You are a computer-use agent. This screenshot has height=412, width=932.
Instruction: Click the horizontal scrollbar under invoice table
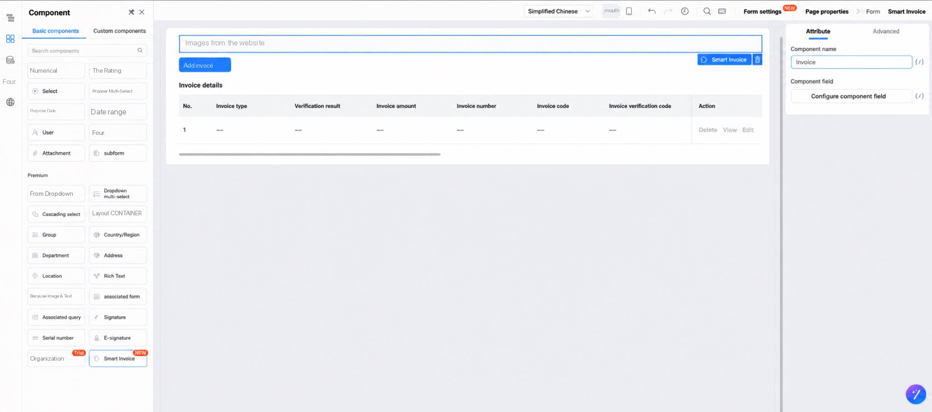(309, 154)
